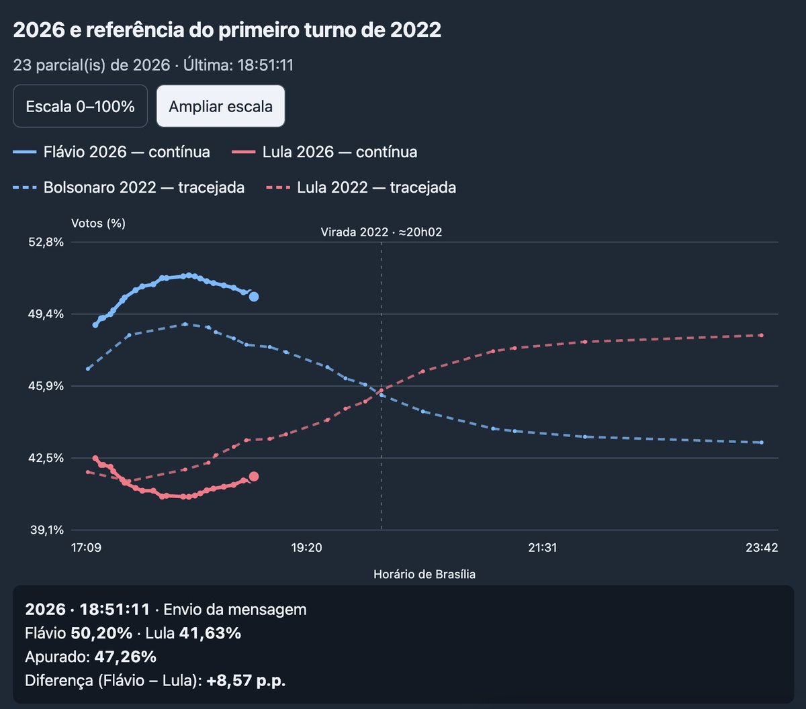Click the 19:20 time axis label

pyautogui.click(x=307, y=548)
